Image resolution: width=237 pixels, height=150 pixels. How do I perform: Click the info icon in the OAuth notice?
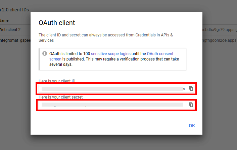45,53
